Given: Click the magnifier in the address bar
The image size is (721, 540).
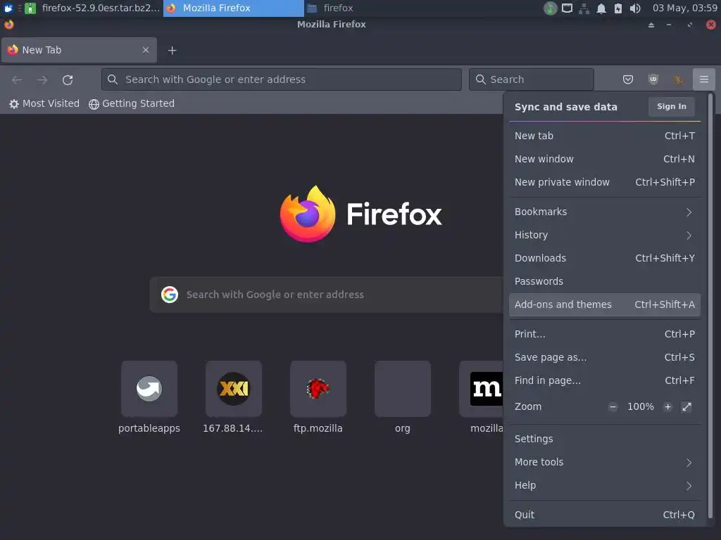Looking at the screenshot, I should coord(113,79).
